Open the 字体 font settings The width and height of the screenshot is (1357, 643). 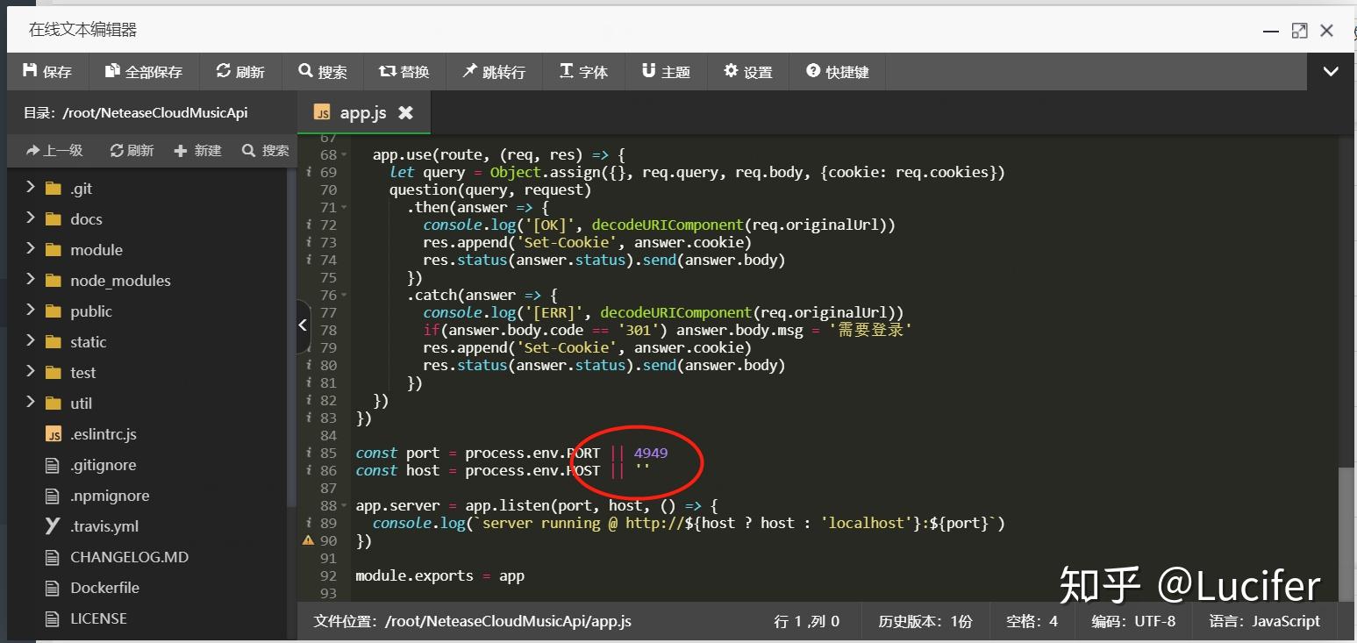(583, 71)
